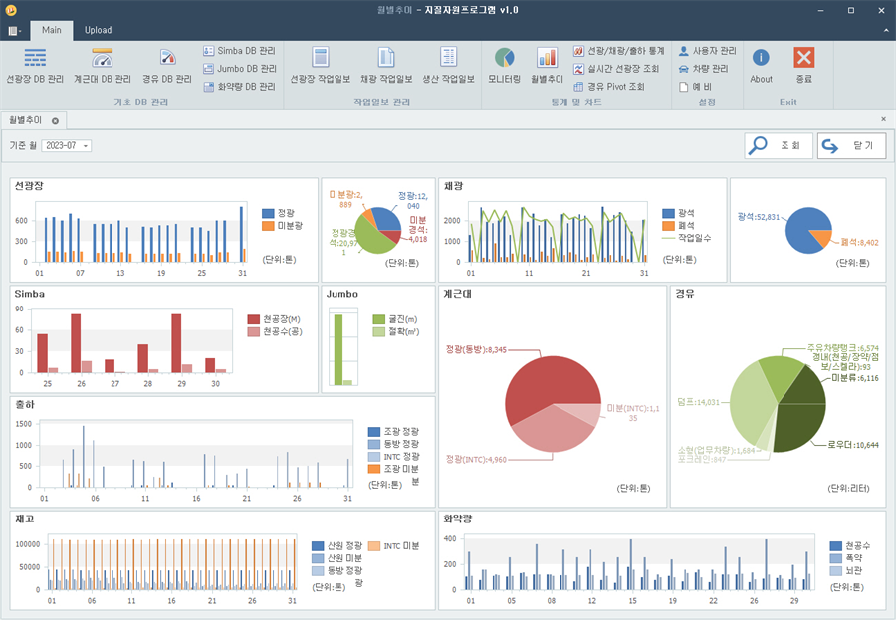Open 실시간 선광장 조회

616,69
